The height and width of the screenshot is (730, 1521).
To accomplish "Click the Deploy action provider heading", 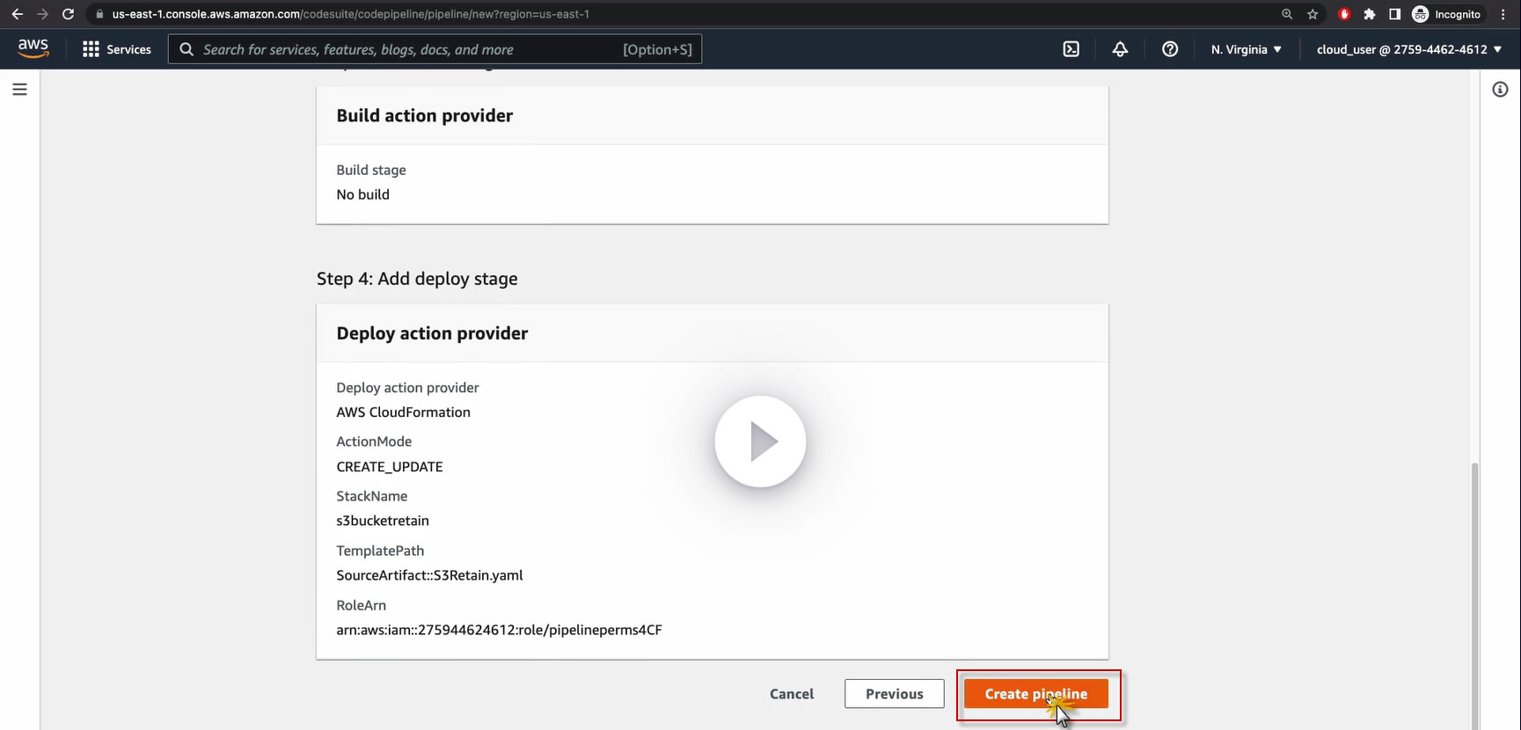I will (432, 333).
